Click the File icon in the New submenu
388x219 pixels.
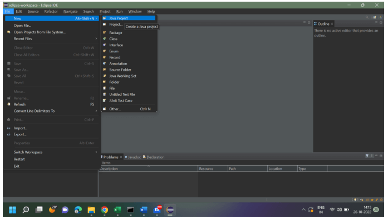pyautogui.click(x=105, y=88)
